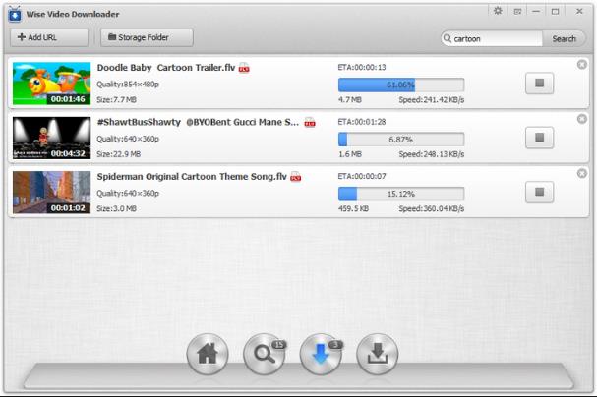Open the downloaded files tray icon

pyautogui.click(x=377, y=355)
